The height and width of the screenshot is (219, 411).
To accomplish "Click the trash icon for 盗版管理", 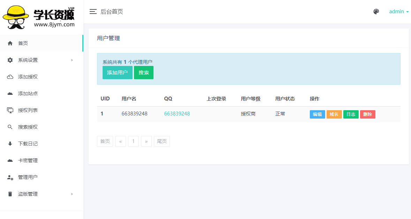I will coord(10,194).
